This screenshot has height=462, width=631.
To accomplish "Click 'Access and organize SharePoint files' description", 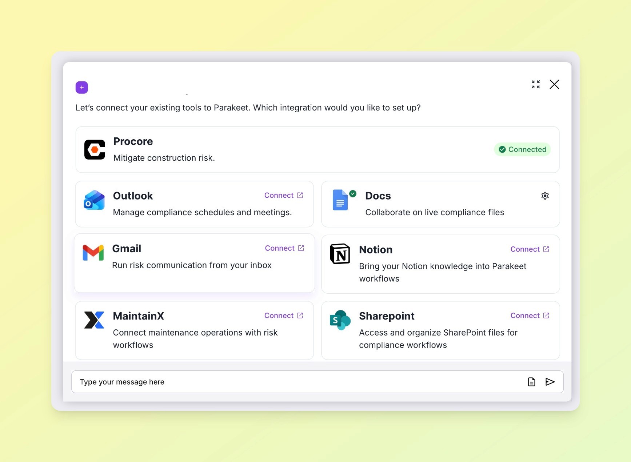I will click(438, 339).
